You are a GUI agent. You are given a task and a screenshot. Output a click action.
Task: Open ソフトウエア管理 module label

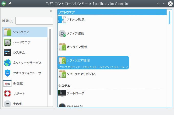point(78,60)
